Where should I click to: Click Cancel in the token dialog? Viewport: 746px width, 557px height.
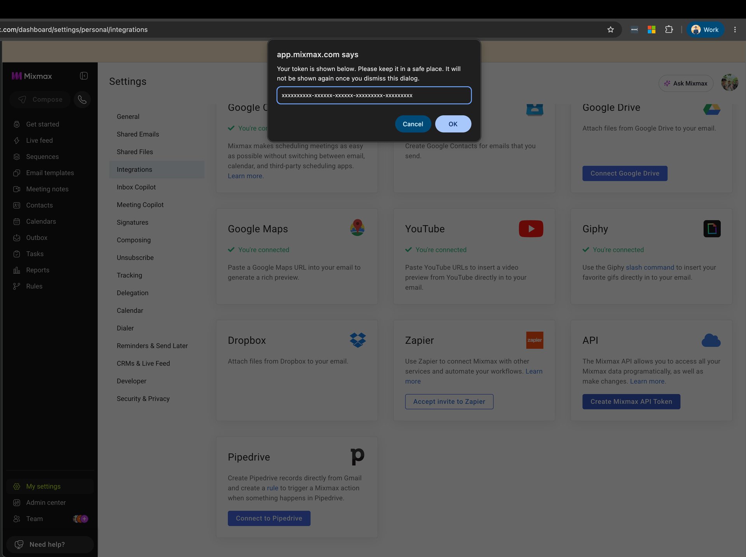[413, 124]
